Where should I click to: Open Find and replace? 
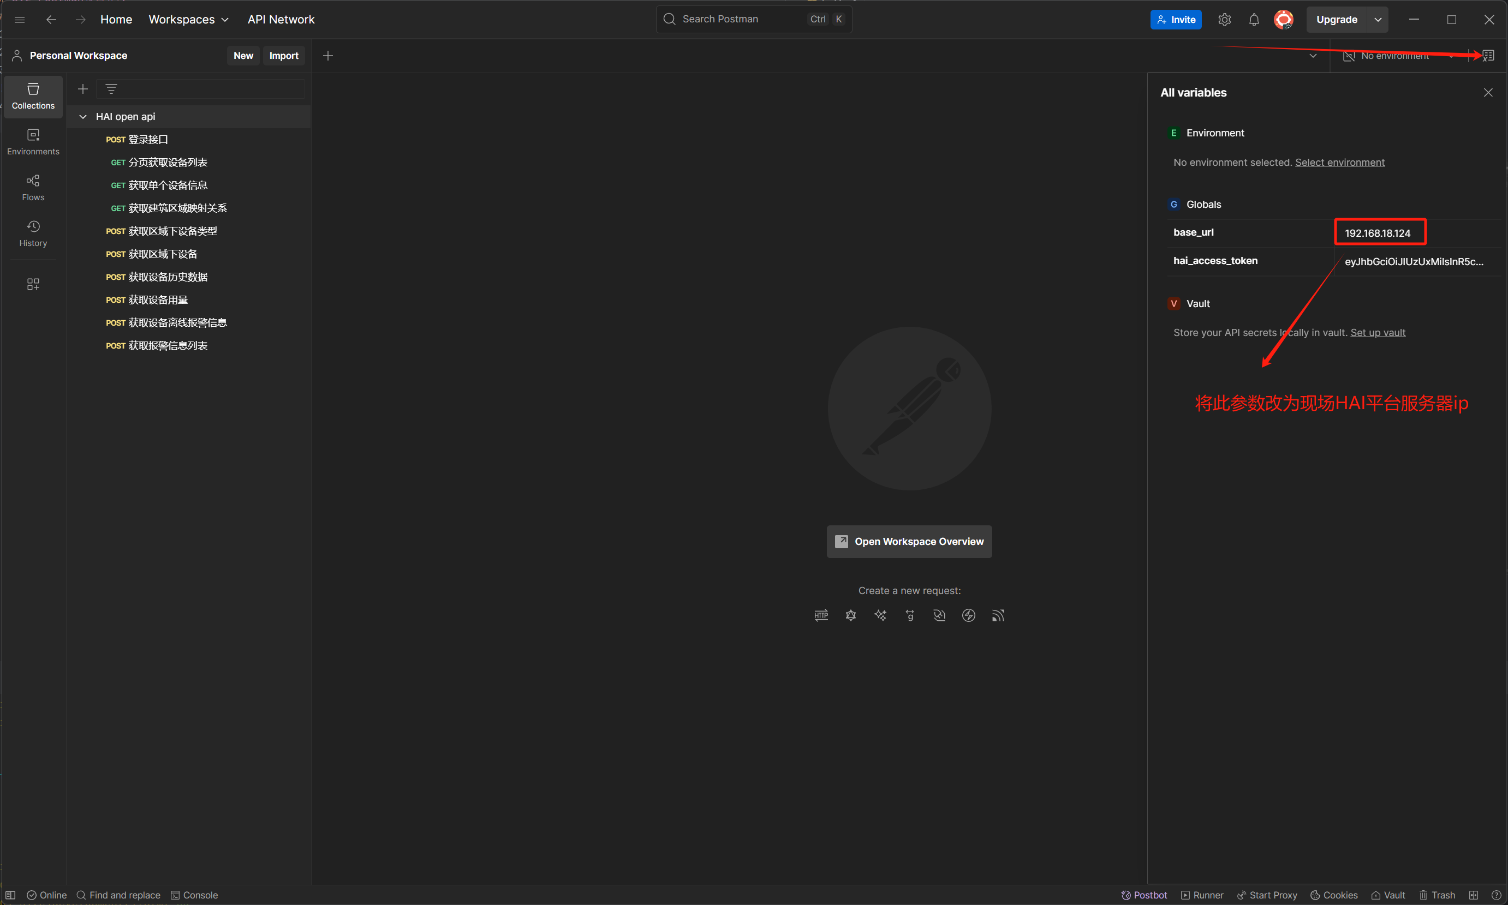pos(118,895)
